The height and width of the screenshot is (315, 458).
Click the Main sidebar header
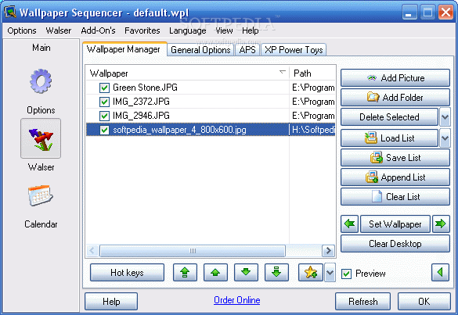click(x=41, y=47)
